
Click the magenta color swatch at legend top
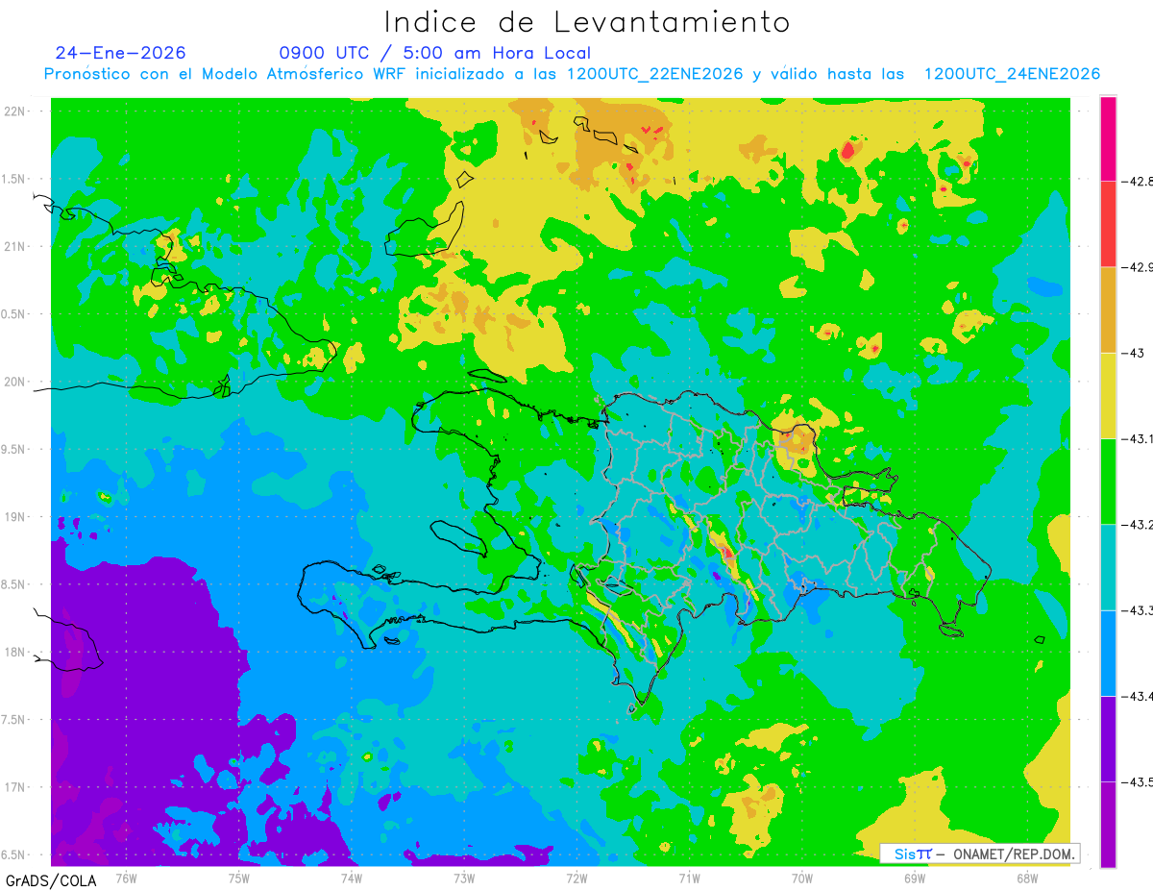click(x=1108, y=138)
